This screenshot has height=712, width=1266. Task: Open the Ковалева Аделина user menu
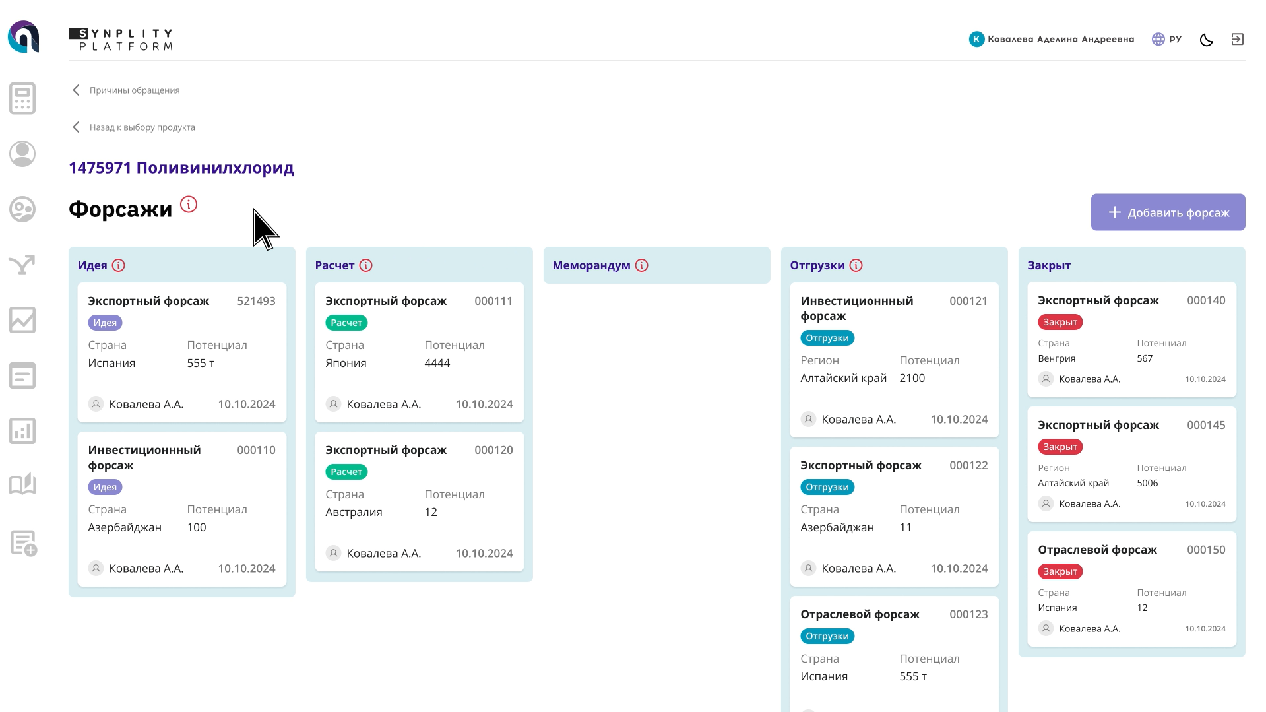(x=1051, y=39)
